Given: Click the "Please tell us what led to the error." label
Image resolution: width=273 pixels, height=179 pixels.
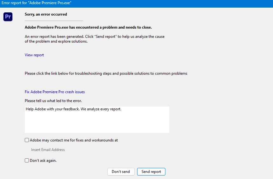Looking at the screenshot, I should pyautogui.click(x=53, y=101).
